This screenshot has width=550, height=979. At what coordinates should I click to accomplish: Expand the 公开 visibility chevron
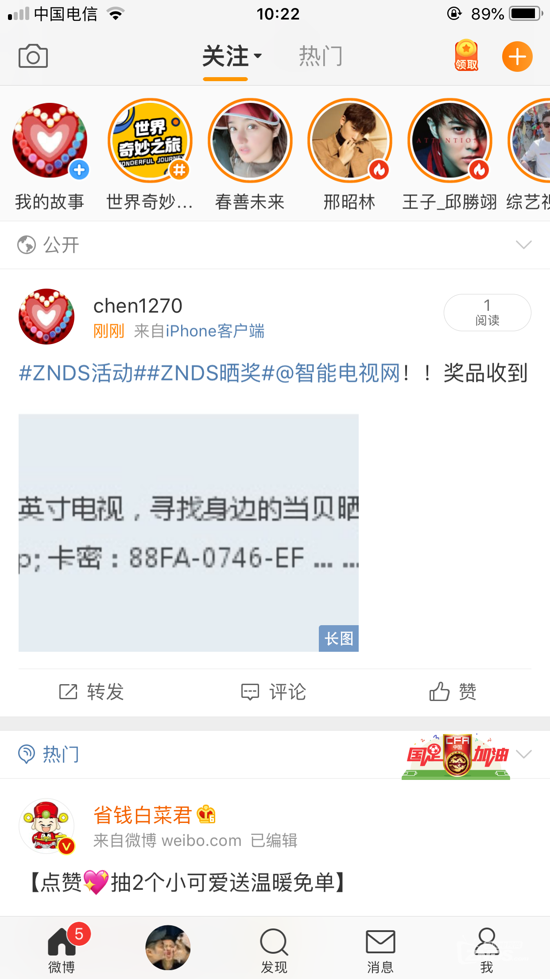click(x=523, y=245)
